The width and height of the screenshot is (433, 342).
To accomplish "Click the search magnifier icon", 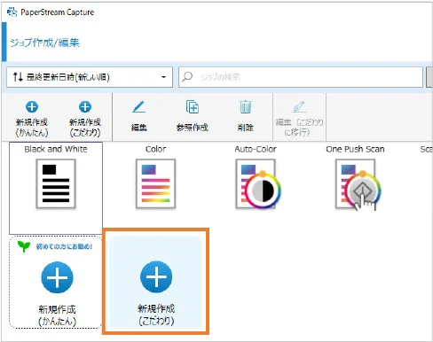I will pyautogui.click(x=187, y=77).
